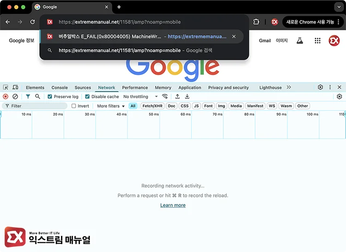This screenshot has width=346, height=252.
Task: Switch to the Application tab
Action: [x=190, y=87]
